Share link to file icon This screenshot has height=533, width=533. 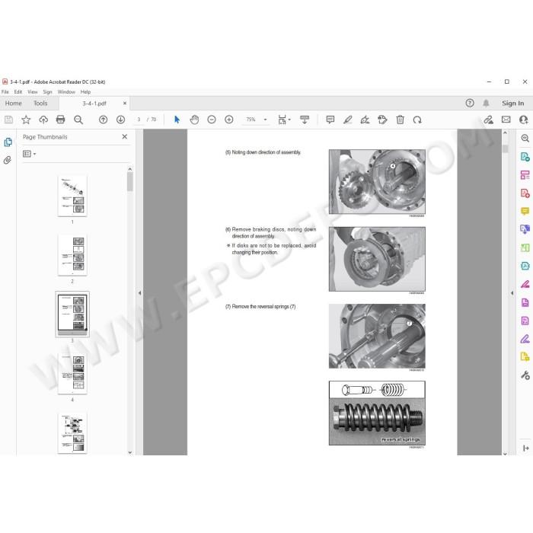[489, 120]
